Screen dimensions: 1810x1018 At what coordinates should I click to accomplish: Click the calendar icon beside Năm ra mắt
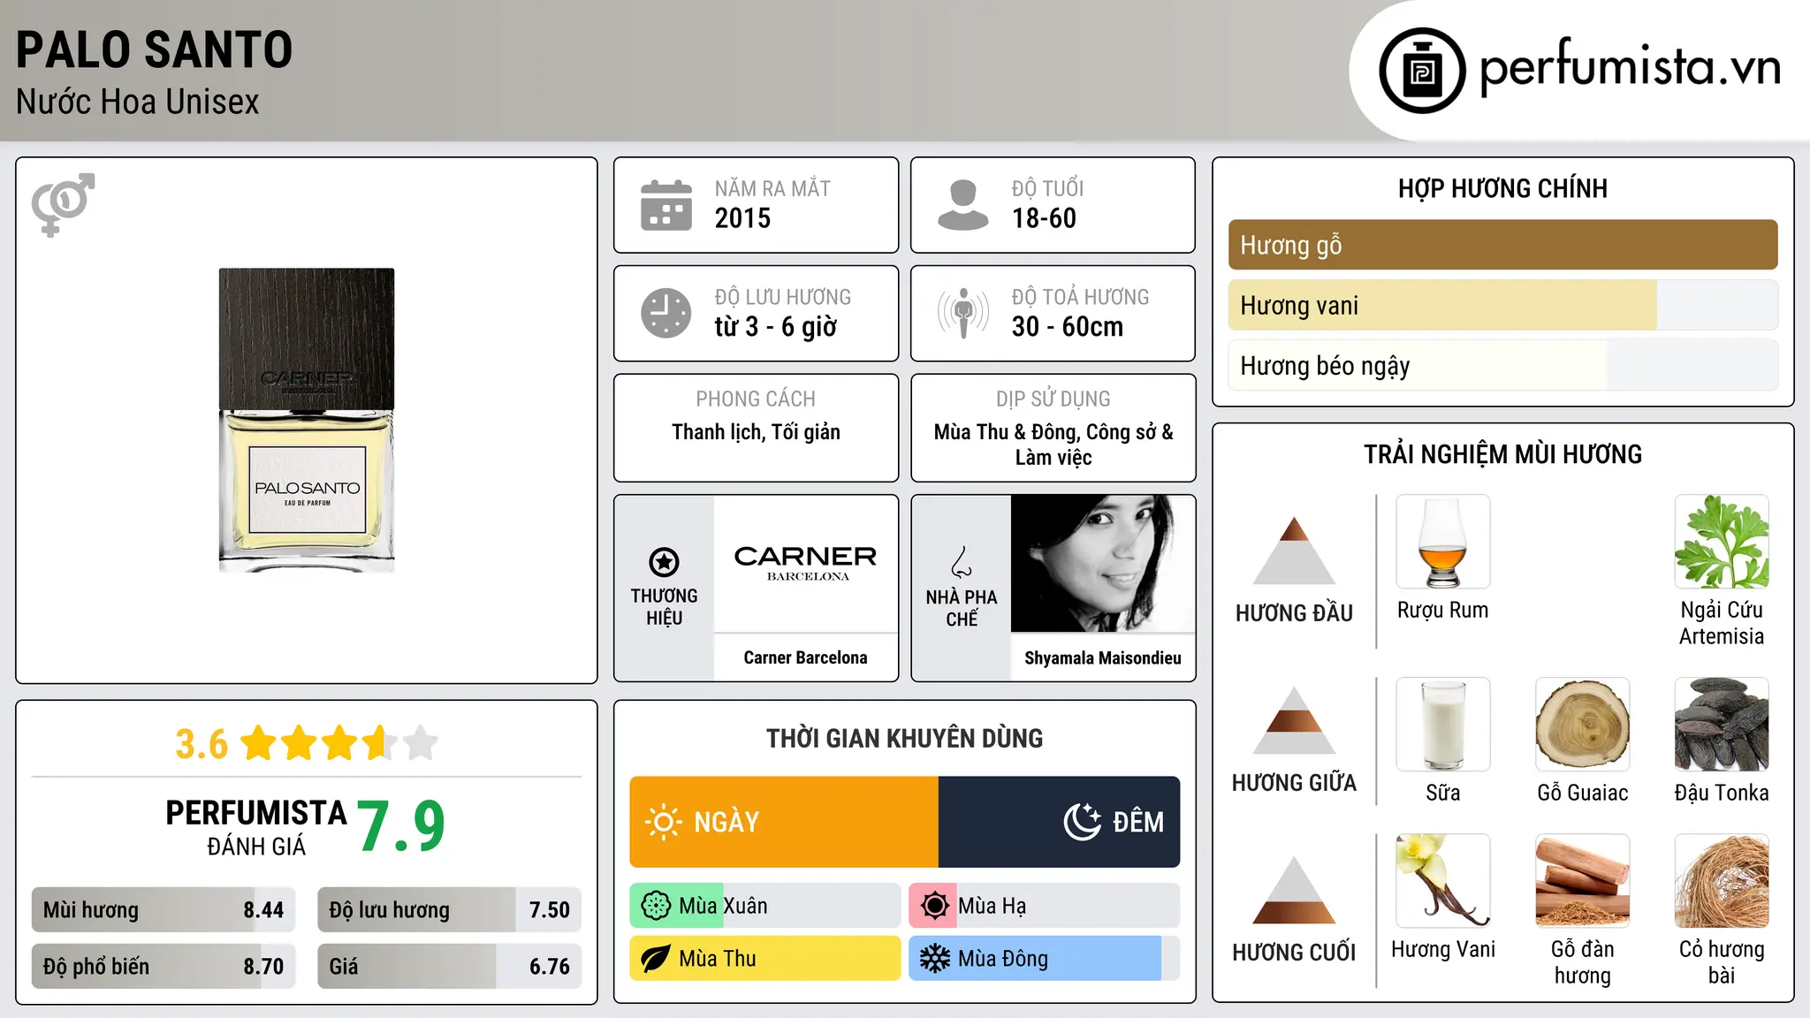(x=666, y=205)
